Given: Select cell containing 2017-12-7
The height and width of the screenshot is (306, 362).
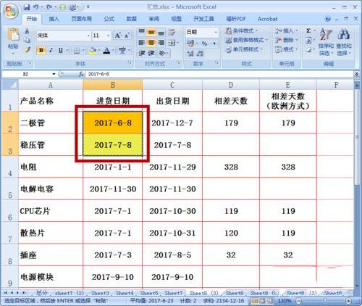Looking at the screenshot, I should coord(172,123).
